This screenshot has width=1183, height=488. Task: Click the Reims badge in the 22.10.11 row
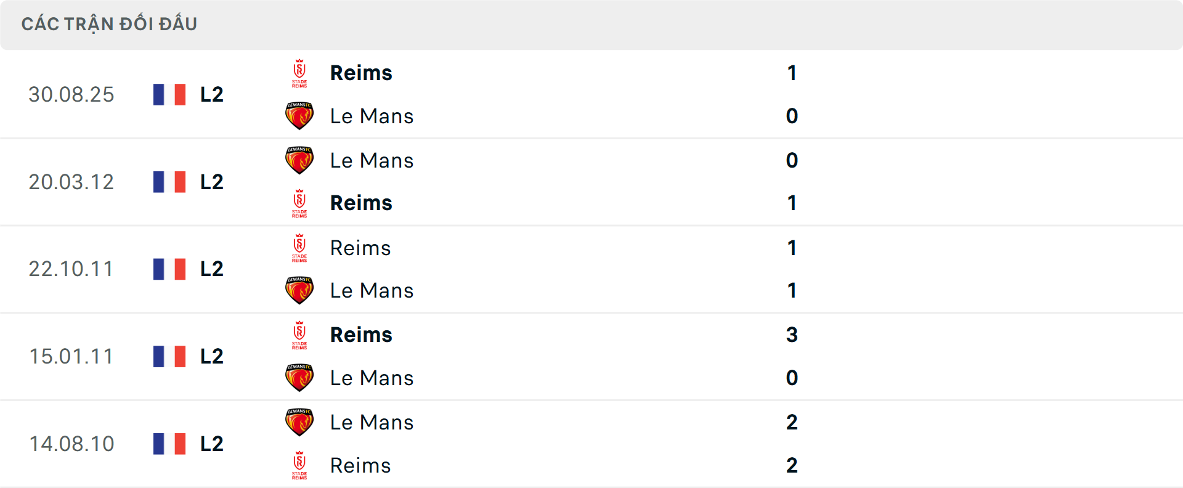299,248
